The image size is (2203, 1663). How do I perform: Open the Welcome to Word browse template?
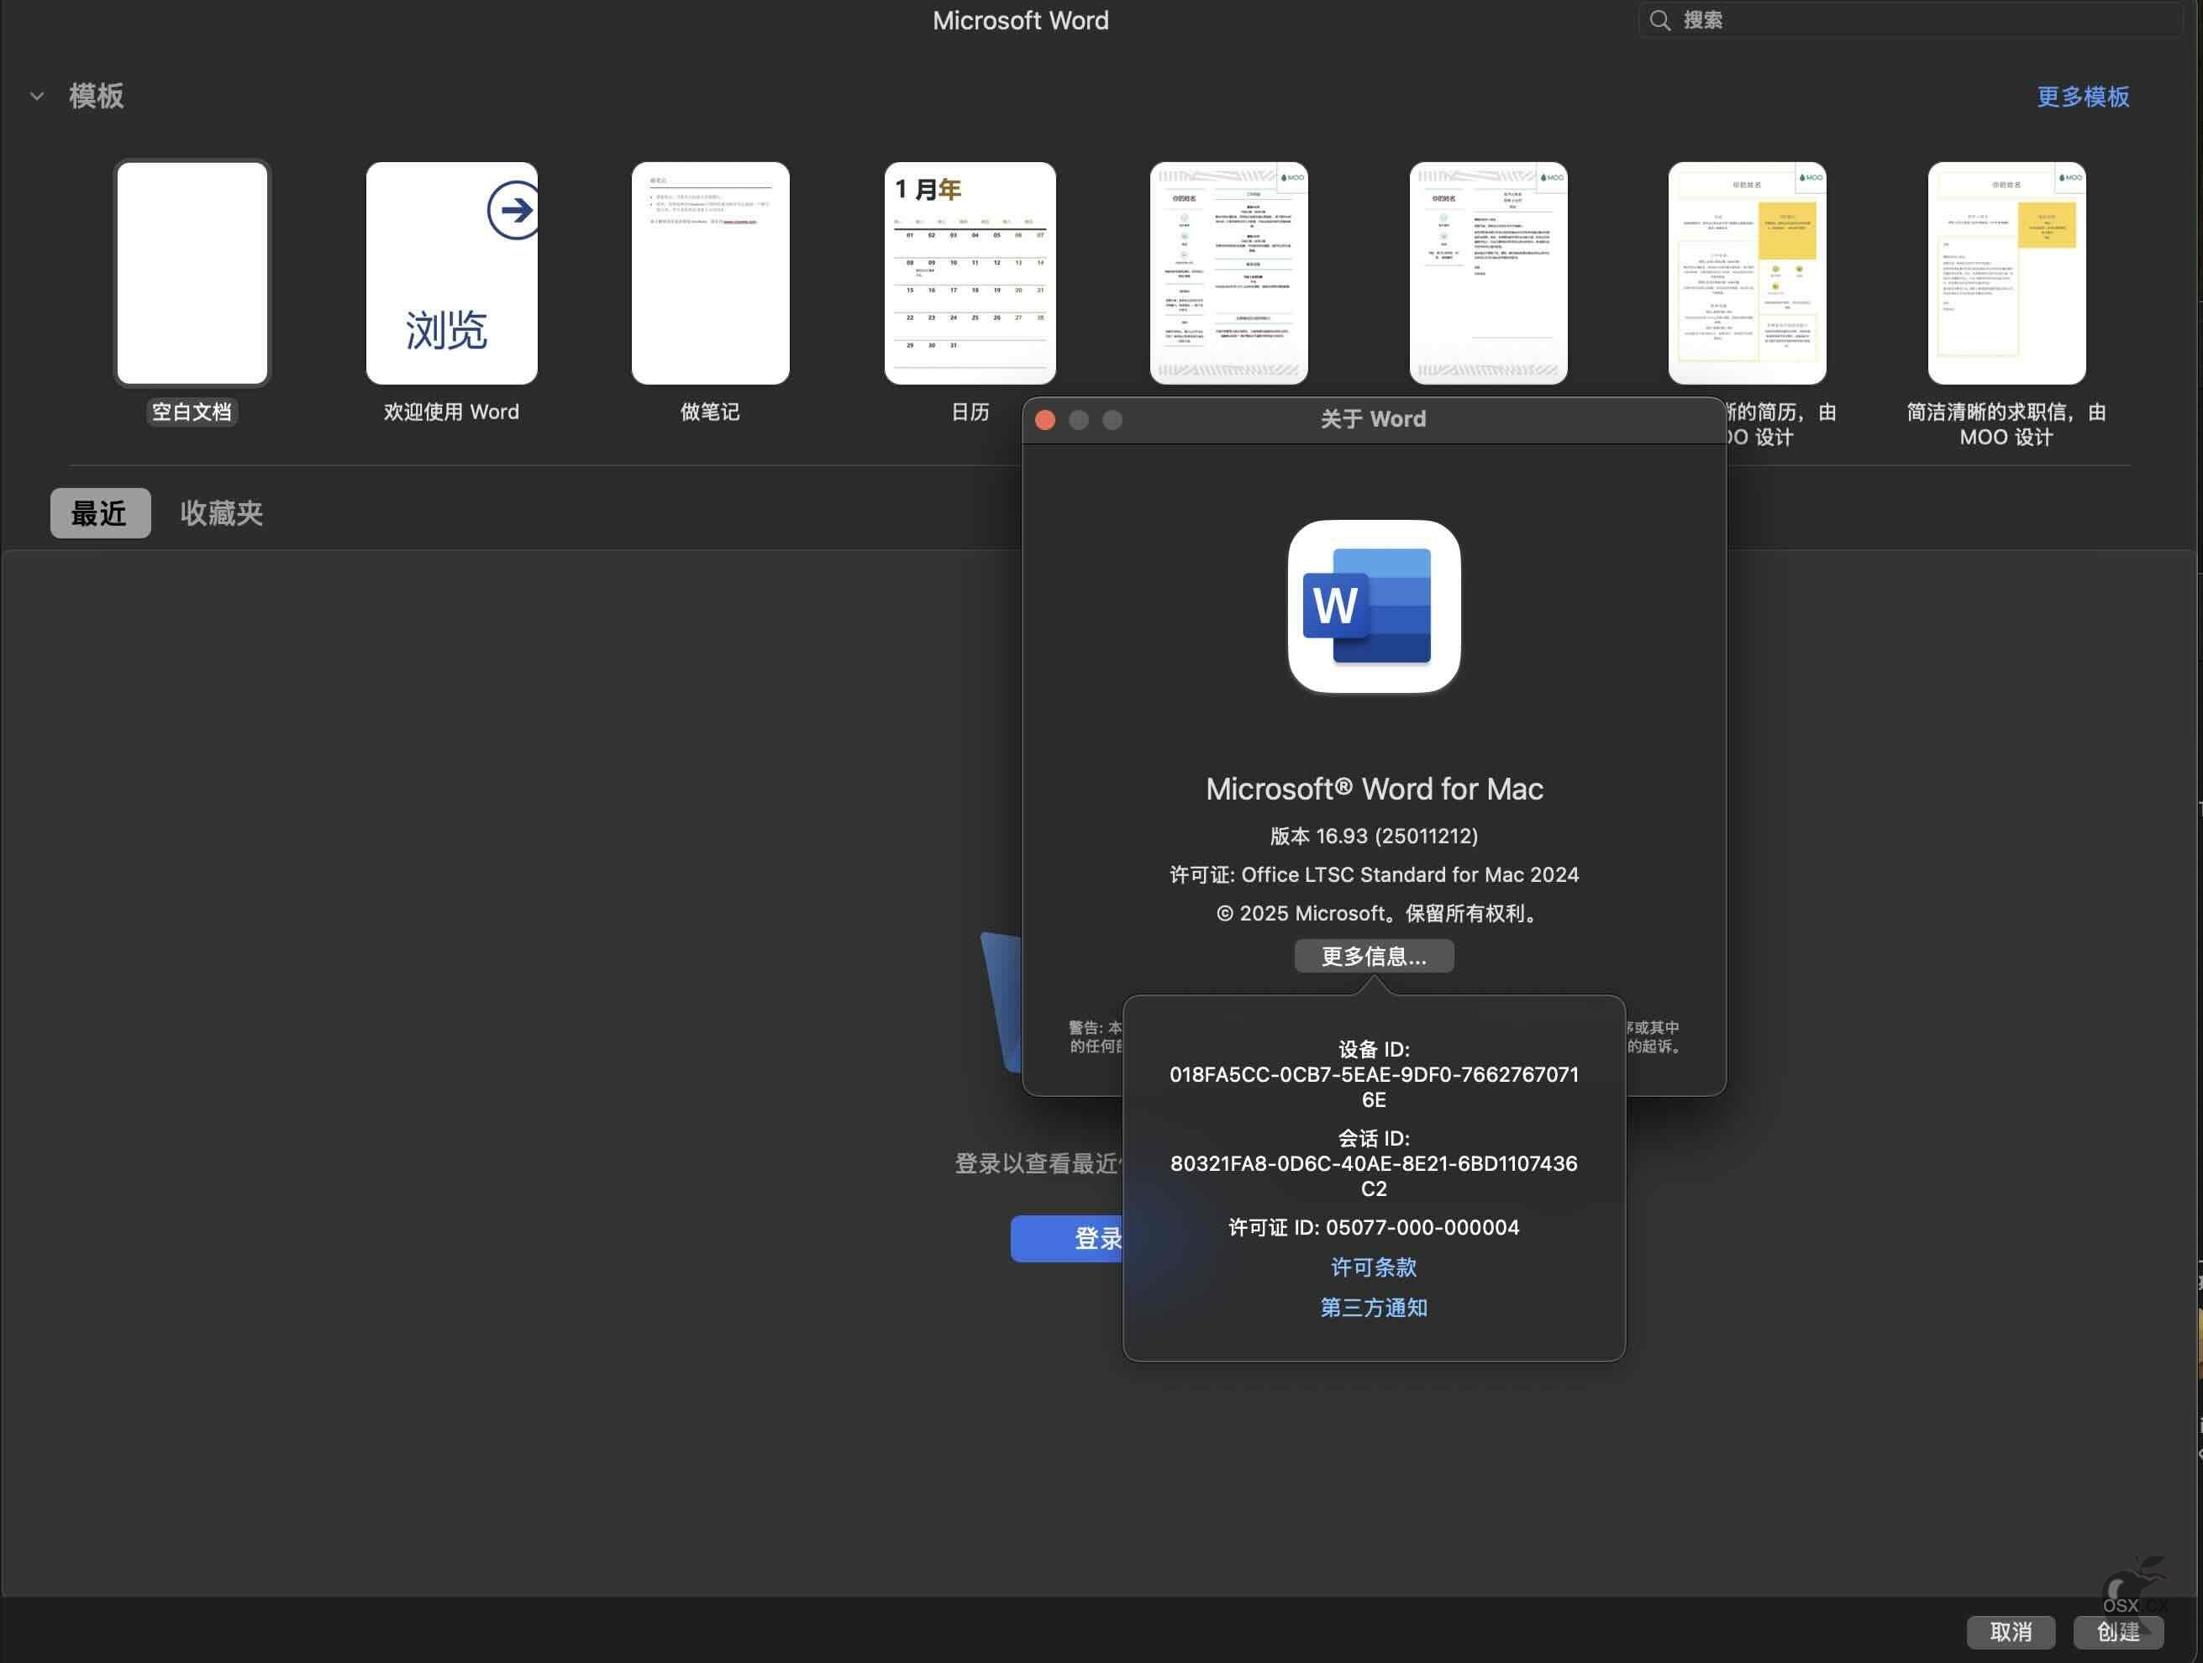pos(451,273)
